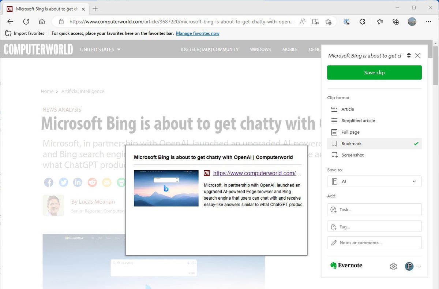The height and width of the screenshot is (289, 439).
Task: Click the browser profile avatar
Action: click(x=412, y=22)
